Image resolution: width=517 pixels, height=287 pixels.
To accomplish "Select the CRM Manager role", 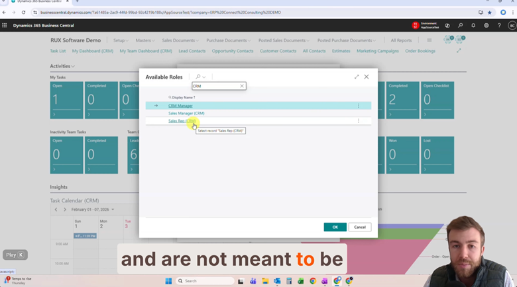I will 180,106.
